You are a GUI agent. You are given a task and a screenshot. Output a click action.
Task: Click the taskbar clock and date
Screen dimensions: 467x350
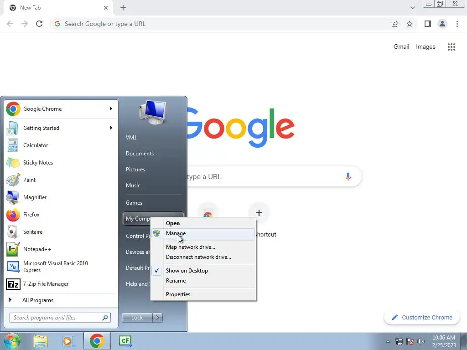click(x=444, y=341)
